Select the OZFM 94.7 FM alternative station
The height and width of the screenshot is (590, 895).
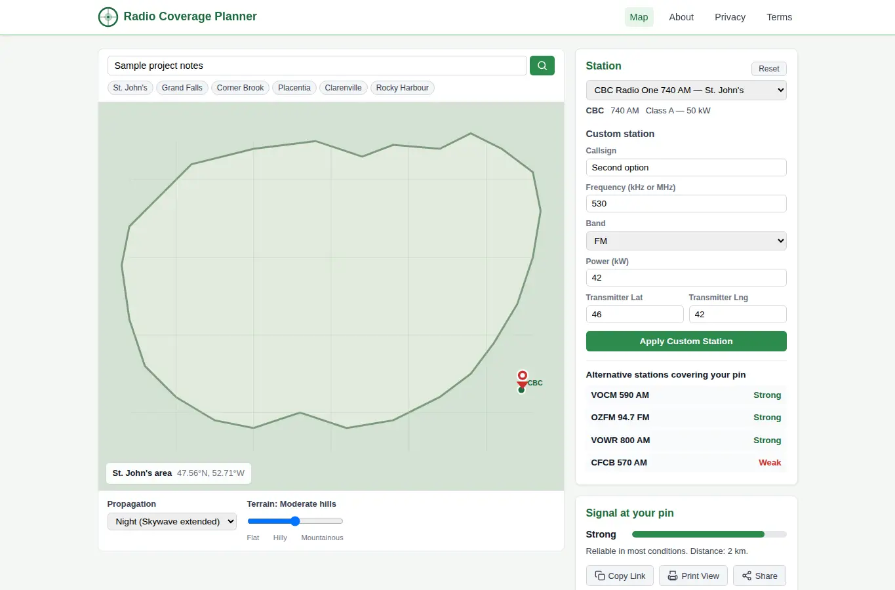pyautogui.click(x=686, y=418)
